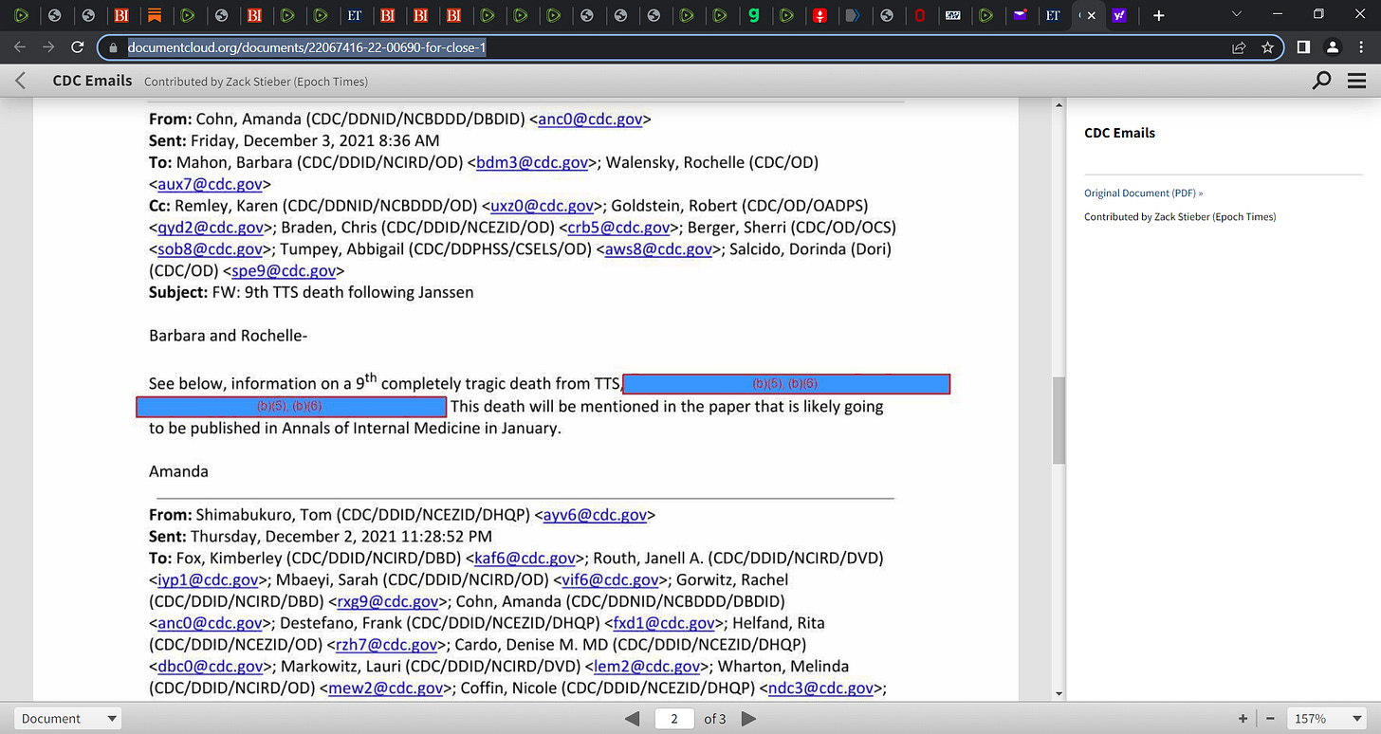This screenshot has width=1381, height=734.
Task: Open the ayv6@cdc.gov email link
Action: (x=594, y=515)
